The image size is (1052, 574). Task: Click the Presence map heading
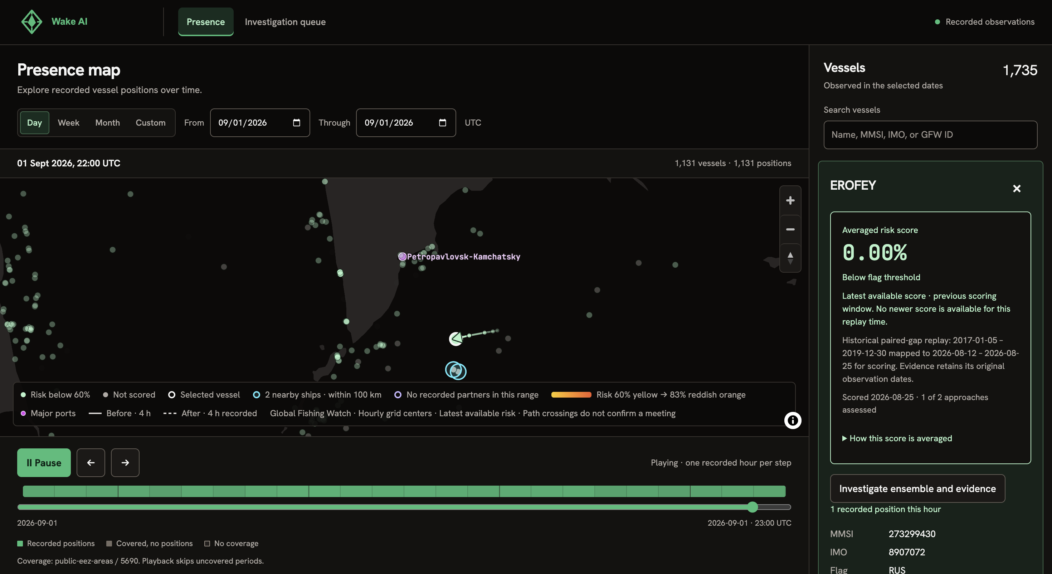69,70
